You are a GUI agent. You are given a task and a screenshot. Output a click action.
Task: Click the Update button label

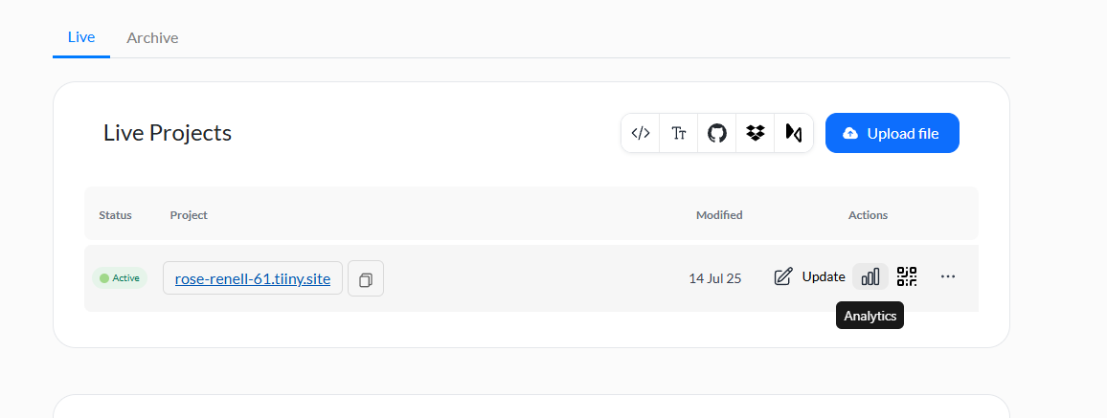[824, 276]
